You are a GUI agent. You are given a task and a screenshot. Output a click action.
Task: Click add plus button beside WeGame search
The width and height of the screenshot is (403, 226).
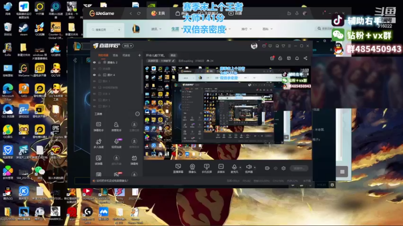(119, 30)
